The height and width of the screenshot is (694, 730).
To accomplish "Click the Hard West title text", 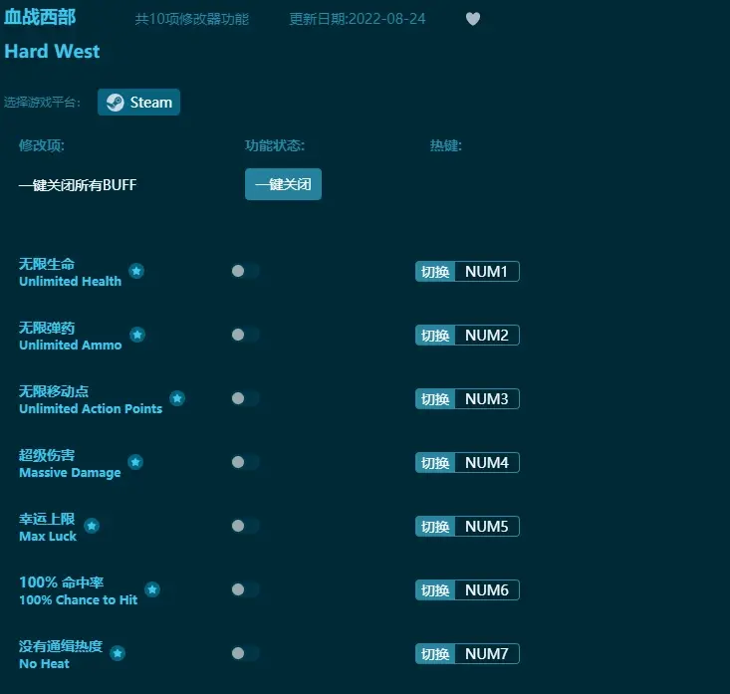I will (52, 51).
